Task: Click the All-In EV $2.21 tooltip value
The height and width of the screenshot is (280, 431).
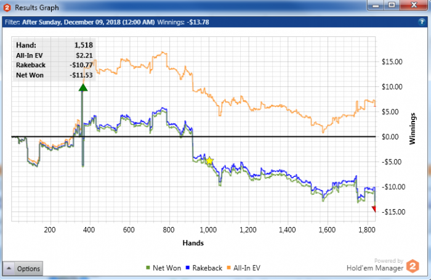Action: pos(84,56)
